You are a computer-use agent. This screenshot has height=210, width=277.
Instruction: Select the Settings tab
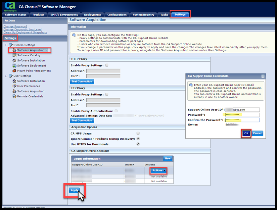click(180, 15)
